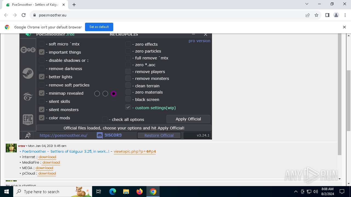Screen dimensions: 351x197
Task: Launch Firefox from the taskbar
Action: tap(139, 192)
